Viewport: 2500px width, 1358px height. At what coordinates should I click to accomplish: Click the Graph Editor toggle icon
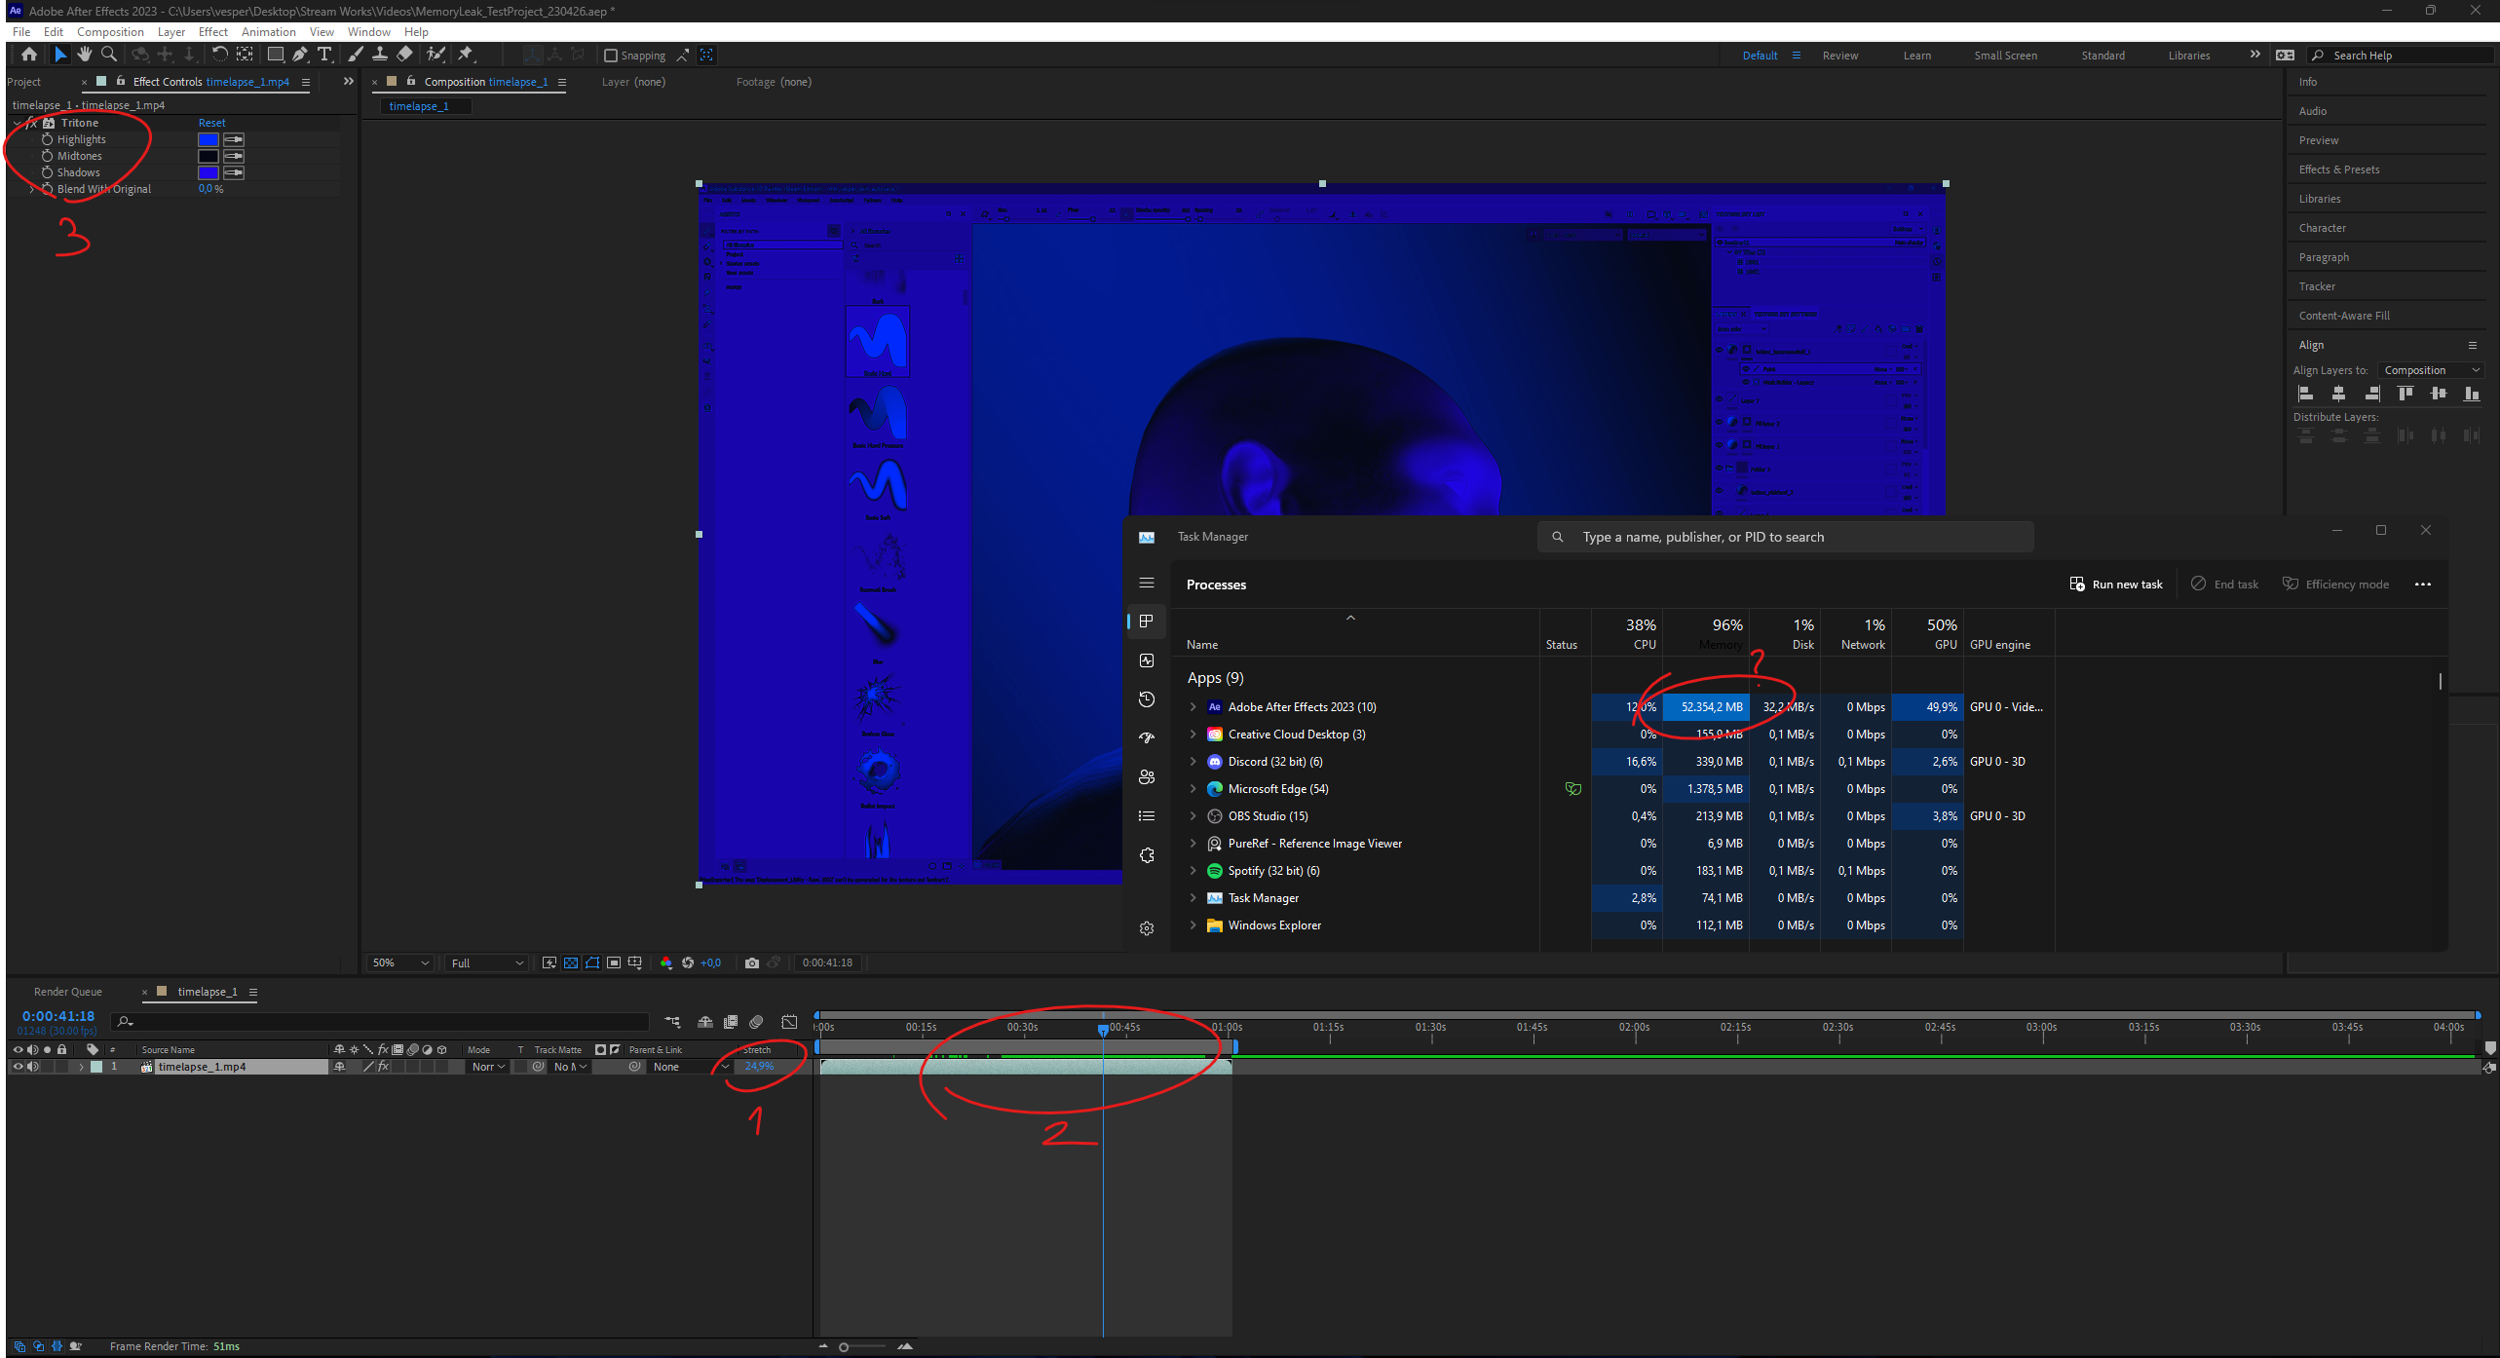pyautogui.click(x=787, y=1020)
